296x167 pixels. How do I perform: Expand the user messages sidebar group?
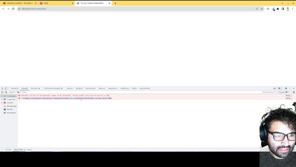(x=2, y=99)
